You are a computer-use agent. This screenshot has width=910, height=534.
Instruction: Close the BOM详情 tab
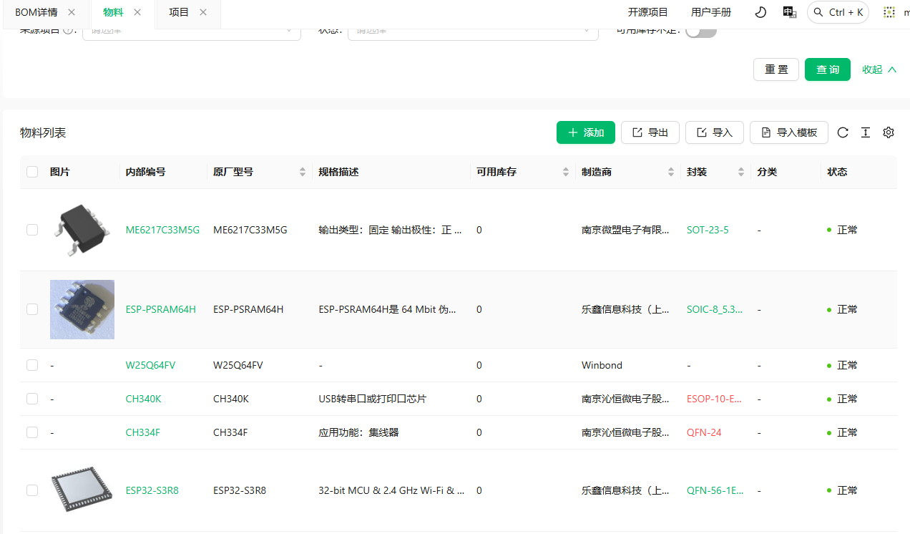(72, 12)
